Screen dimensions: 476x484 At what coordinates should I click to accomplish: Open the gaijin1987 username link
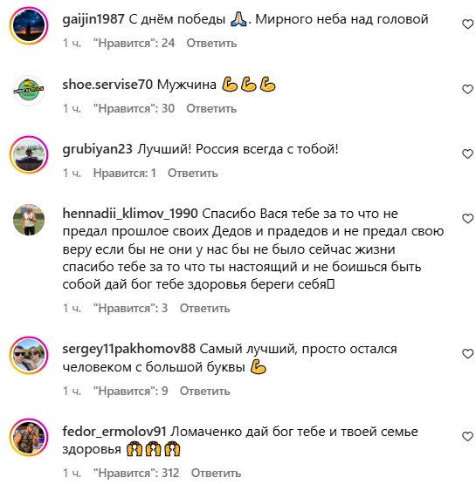(93, 19)
